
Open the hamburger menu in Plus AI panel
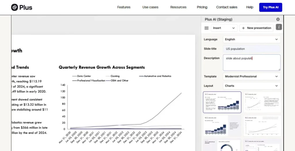pos(206,28)
